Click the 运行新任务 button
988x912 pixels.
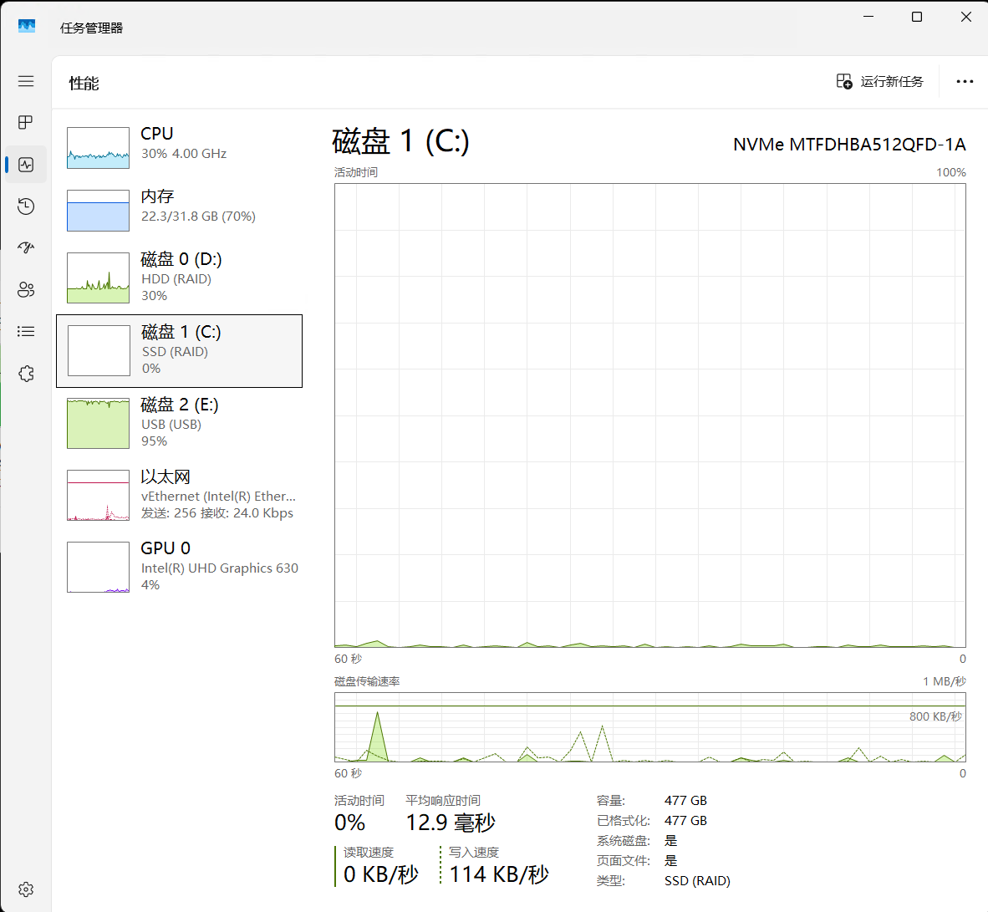[879, 81]
